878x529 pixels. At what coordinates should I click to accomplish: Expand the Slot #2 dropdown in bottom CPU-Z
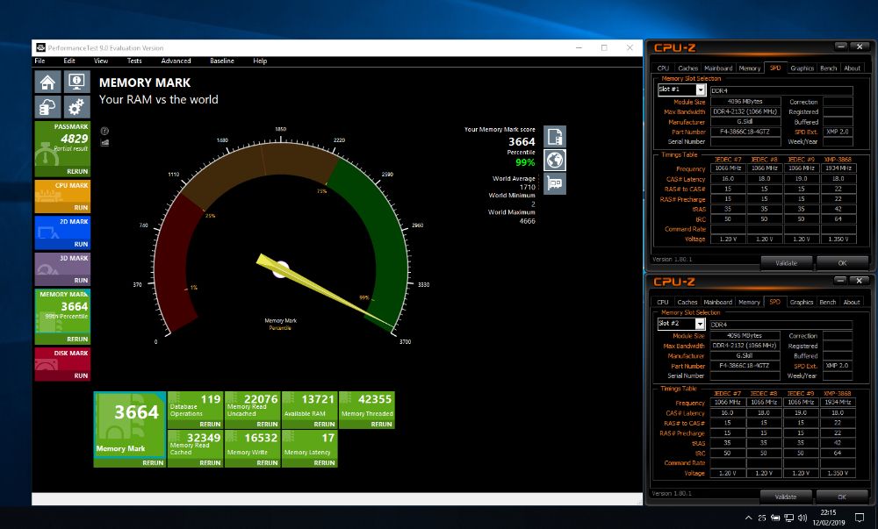click(700, 324)
